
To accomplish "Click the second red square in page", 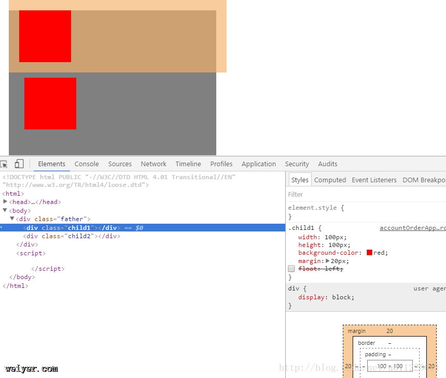I will pyautogui.click(x=50, y=104).
